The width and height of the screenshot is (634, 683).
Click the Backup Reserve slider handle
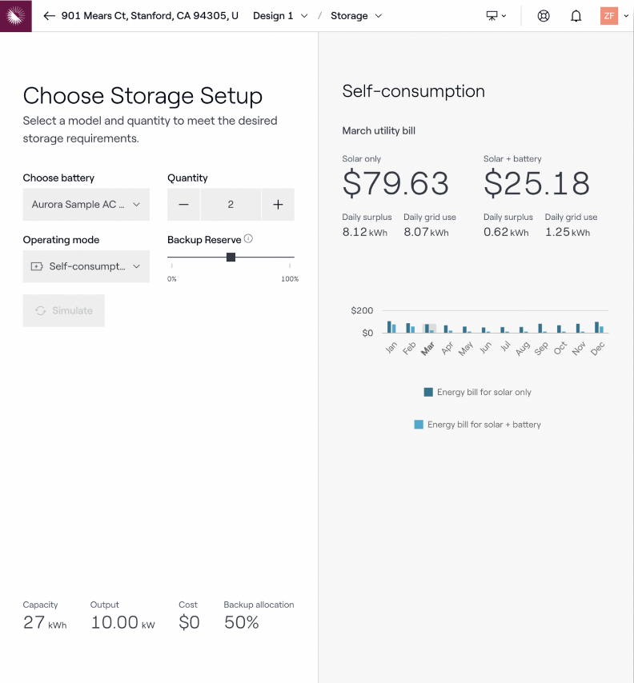pyautogui.click(x=231, y=257)
